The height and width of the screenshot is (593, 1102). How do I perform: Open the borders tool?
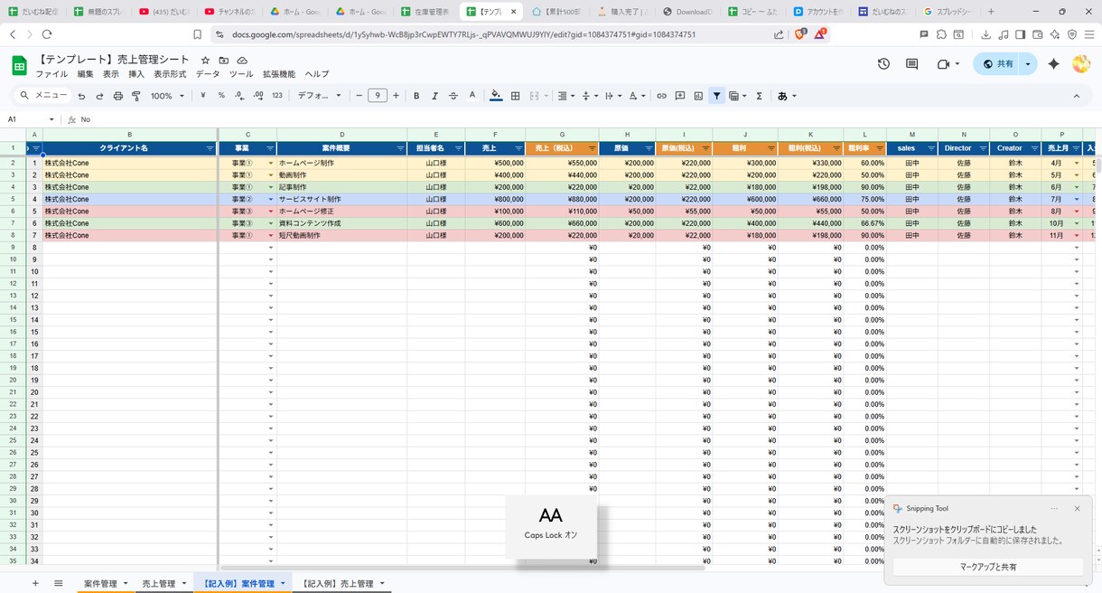tap(515, 96)
